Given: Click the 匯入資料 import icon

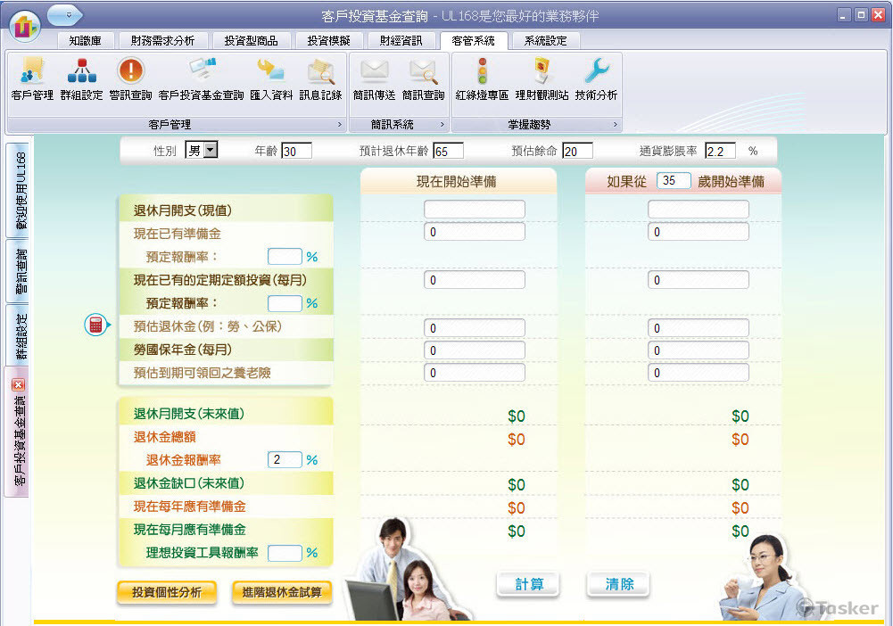Looking at the screenshot, I should tap(270, 78).
